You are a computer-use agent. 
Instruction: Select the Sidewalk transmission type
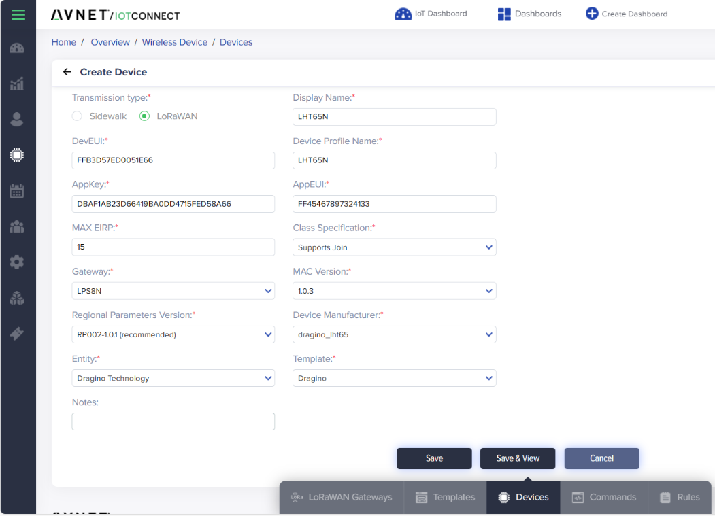point(77,116)
